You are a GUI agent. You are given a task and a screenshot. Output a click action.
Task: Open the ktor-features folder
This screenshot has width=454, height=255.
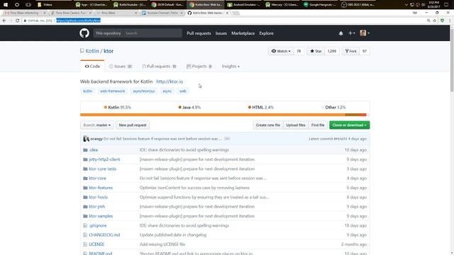click(x=101, y=188)
